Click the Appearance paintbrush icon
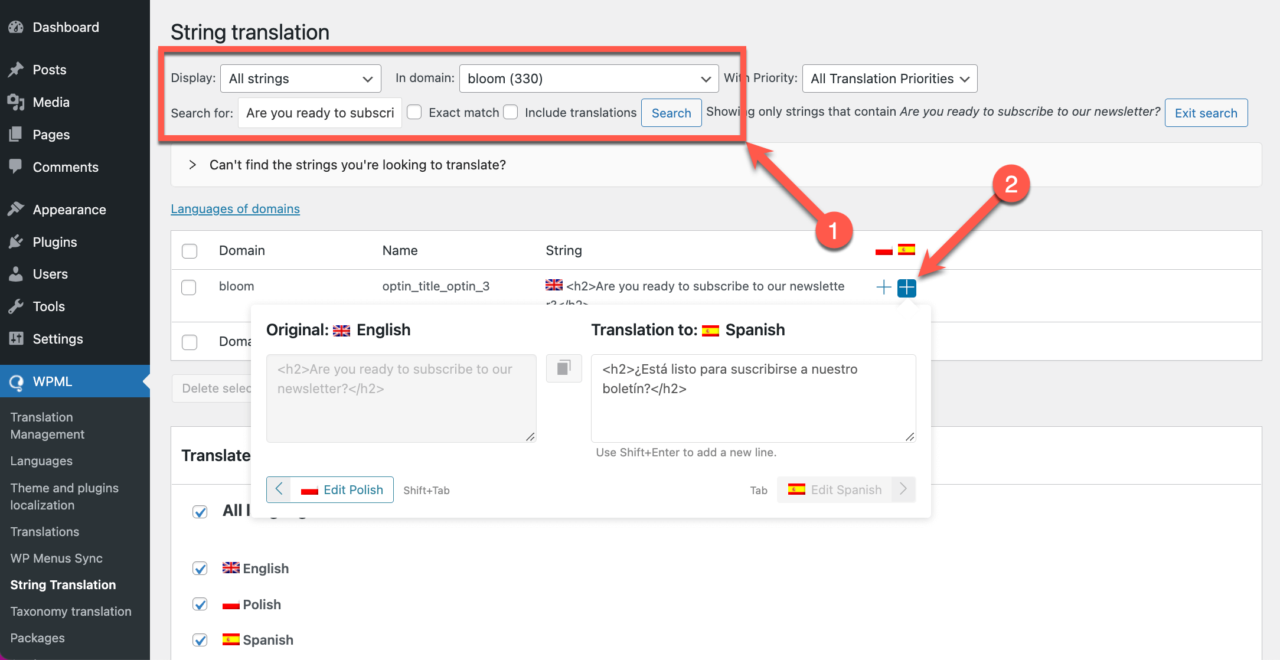This screenshot has height=660, width=1280. pos(16,209)
